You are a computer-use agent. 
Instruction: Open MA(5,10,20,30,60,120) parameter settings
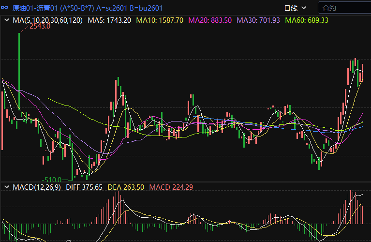pyautogui.click(x=47, y=20)
